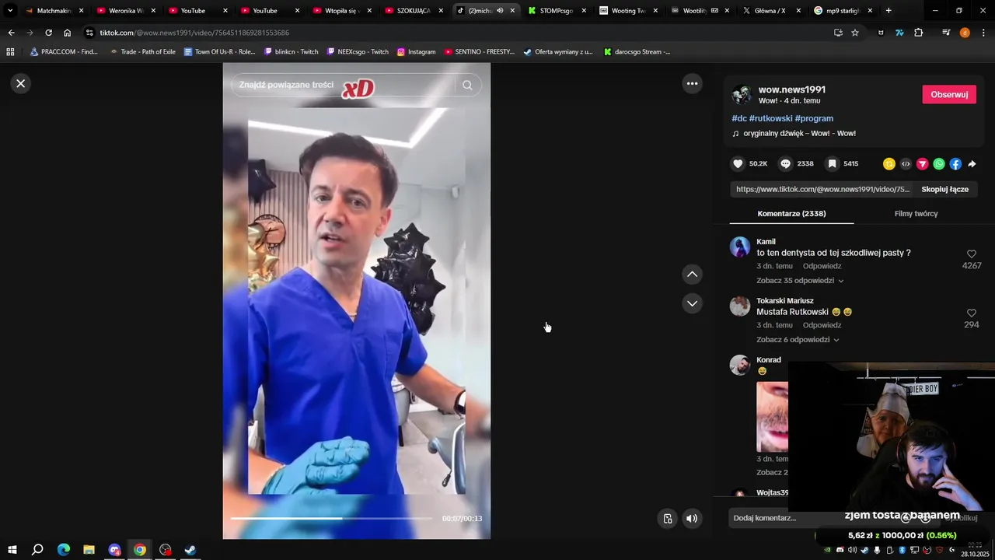Open the comment author name Konrad
Viewport: 995px width, 560px height.
coord(769,360)
